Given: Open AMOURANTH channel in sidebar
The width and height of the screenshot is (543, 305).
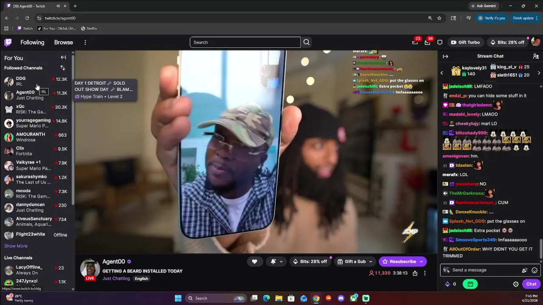Looking at the screenshot, I should pos(36,137).
